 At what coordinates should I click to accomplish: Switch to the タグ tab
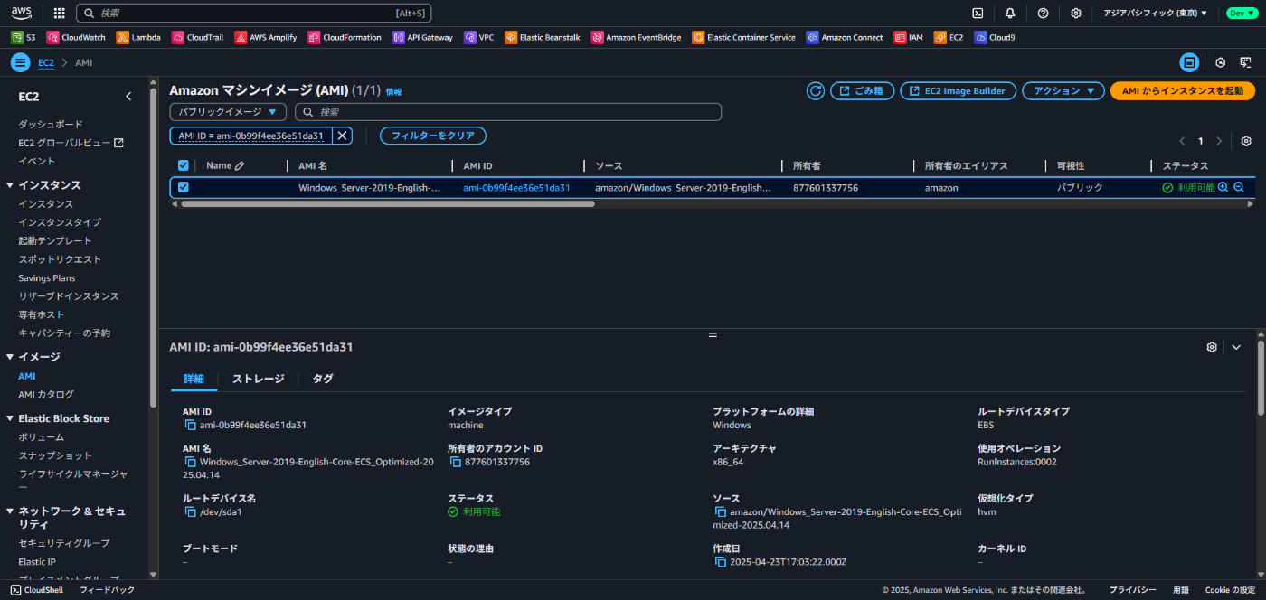[322, 379]
